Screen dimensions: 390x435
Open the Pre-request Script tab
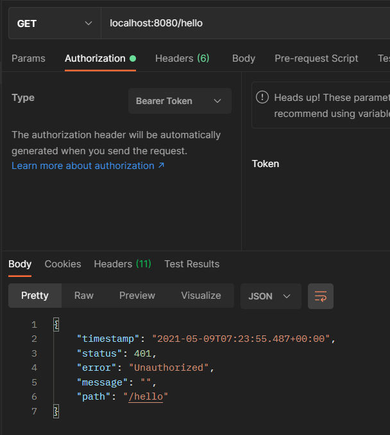coord(316,58)
